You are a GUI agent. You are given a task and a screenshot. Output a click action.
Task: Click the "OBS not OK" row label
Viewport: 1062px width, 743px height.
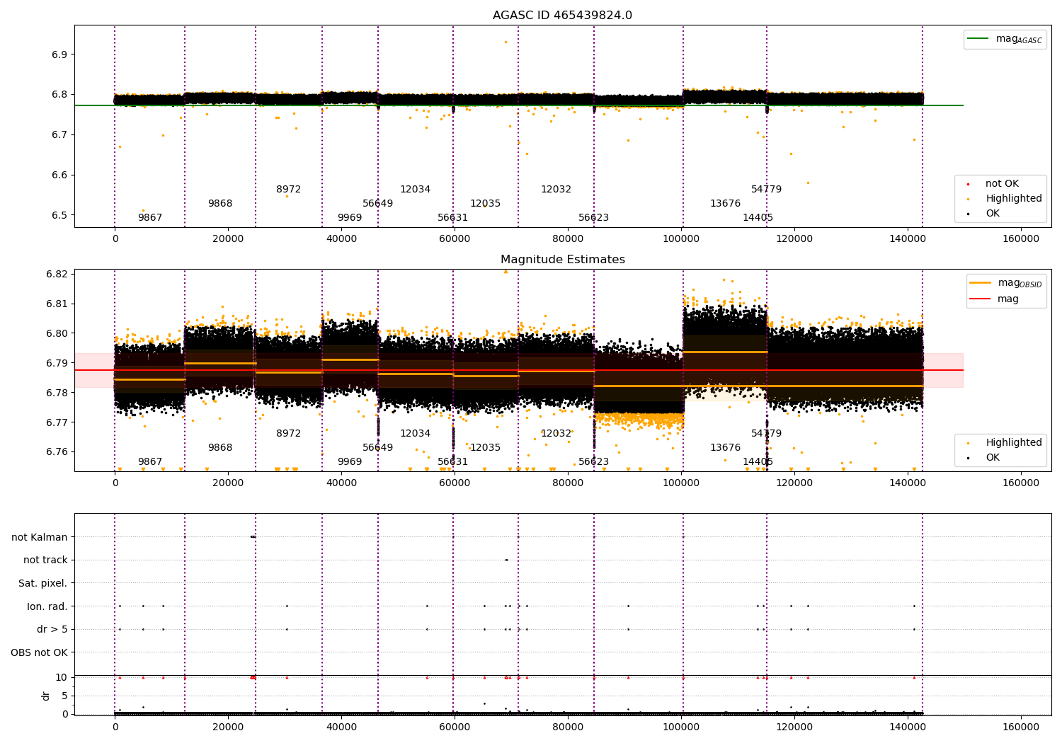tap(39, 652)
